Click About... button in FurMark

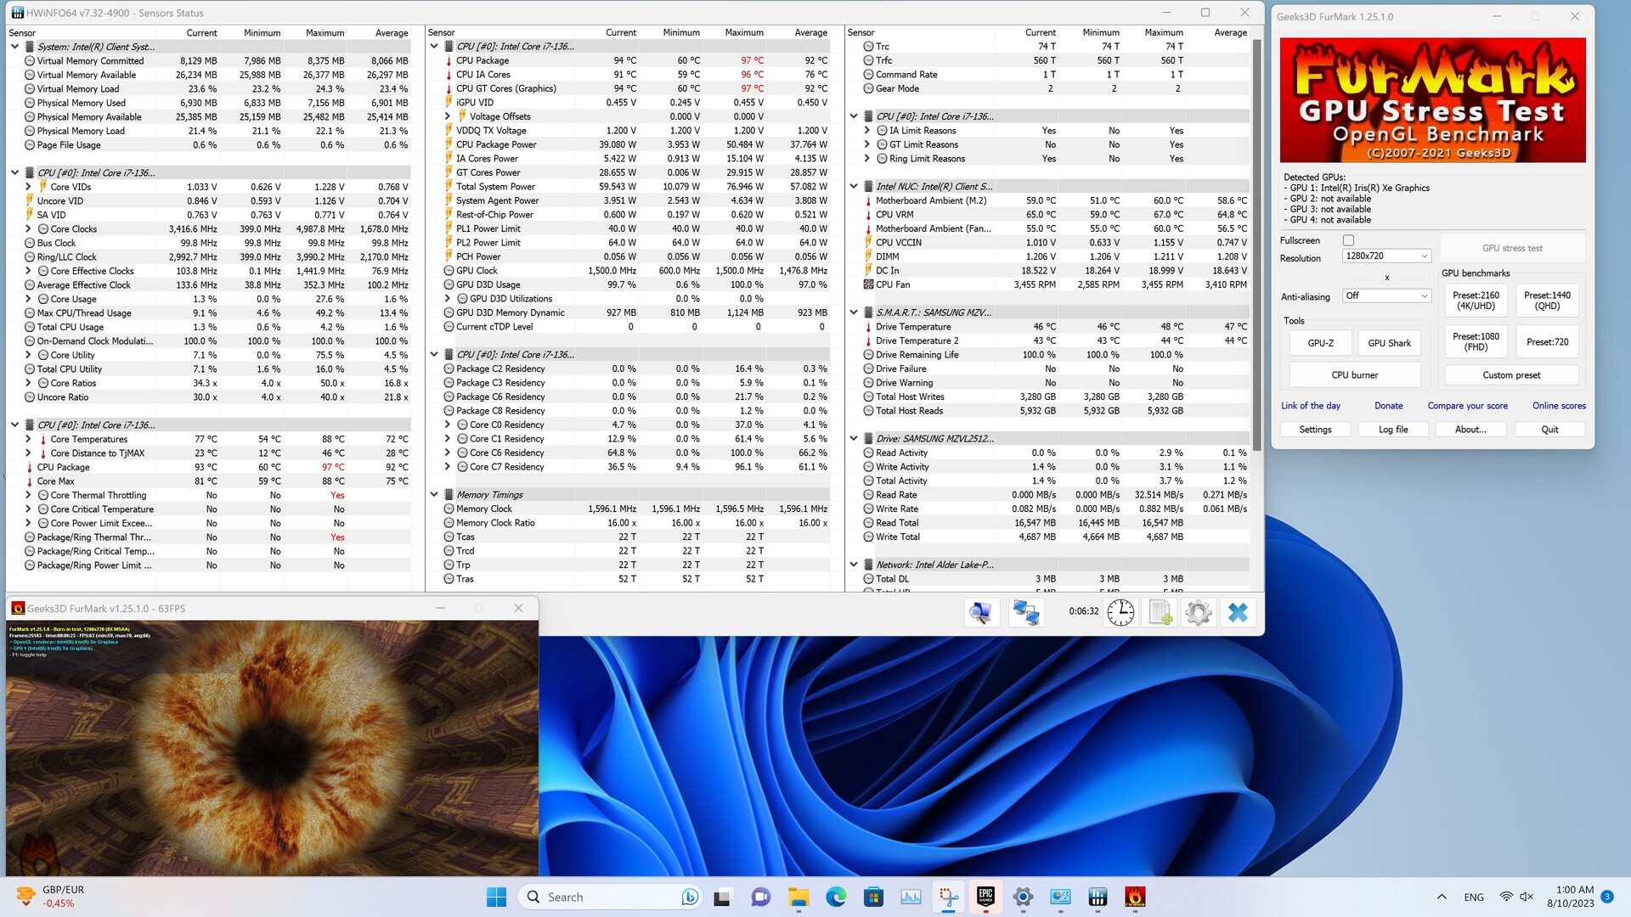pyautogui.click(x=1470, y=430)
